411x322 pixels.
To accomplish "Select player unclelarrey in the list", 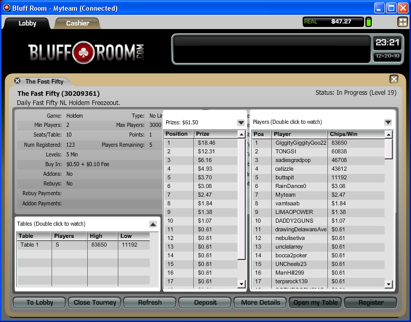I will [x=318, y=247].
